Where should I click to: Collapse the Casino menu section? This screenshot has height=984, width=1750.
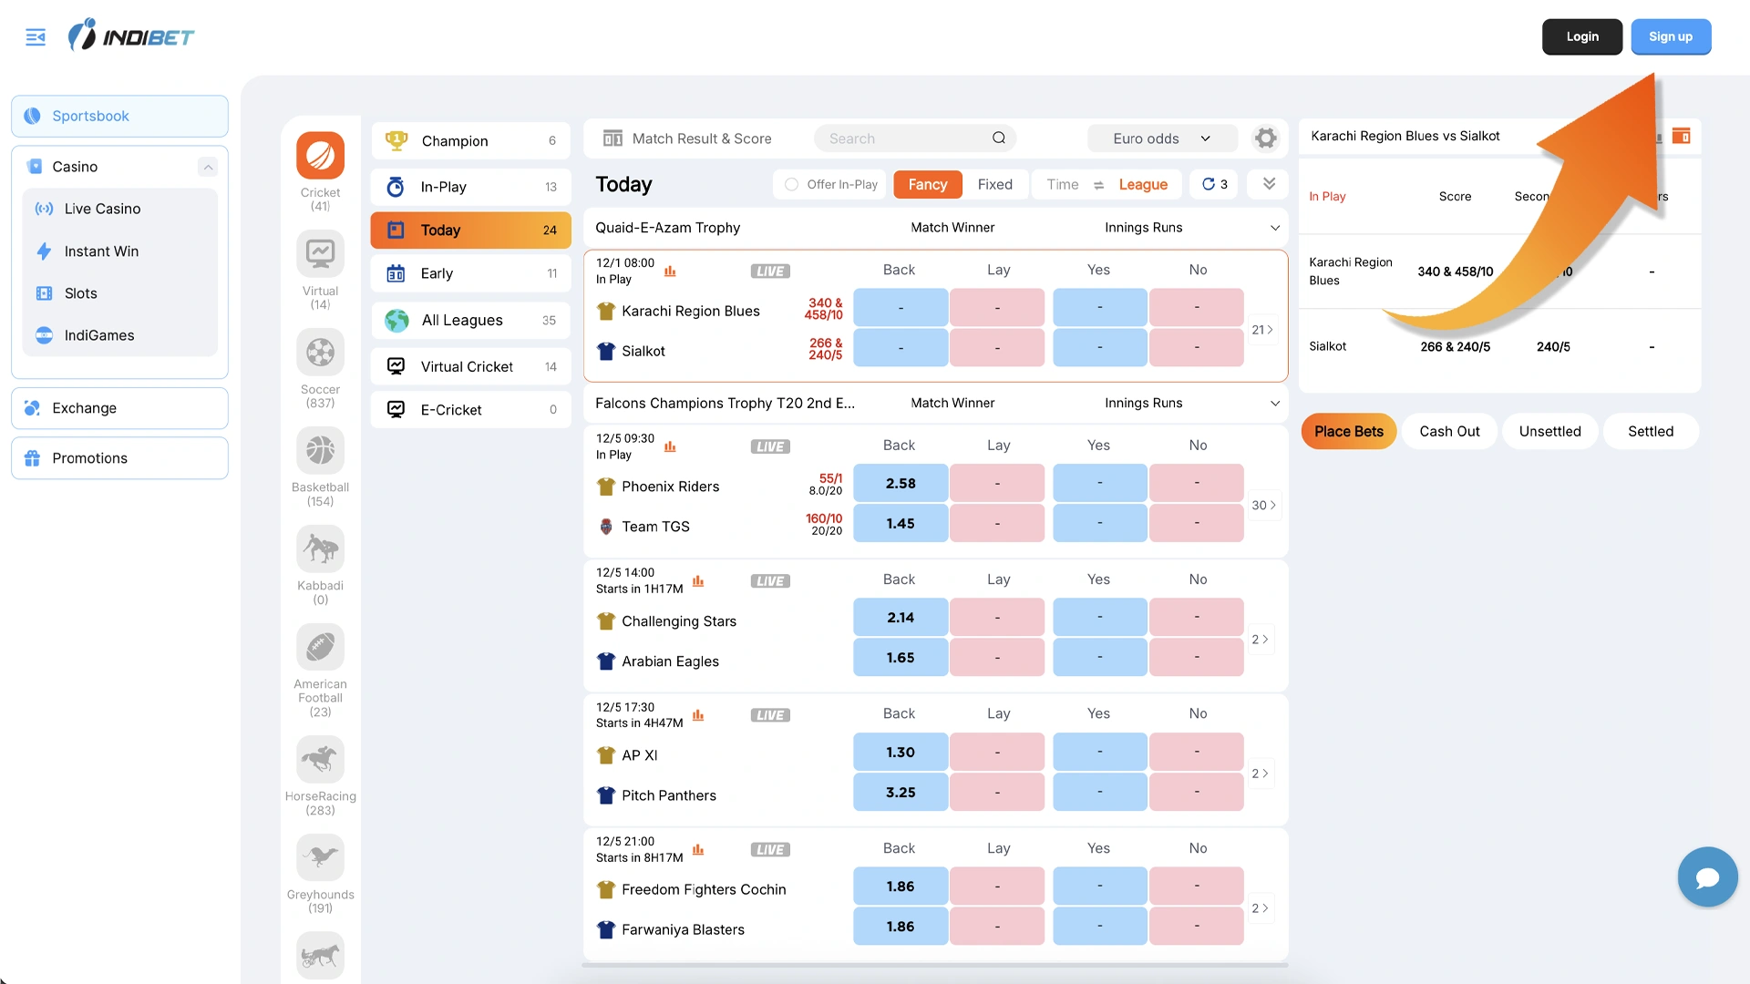[208, 167]
